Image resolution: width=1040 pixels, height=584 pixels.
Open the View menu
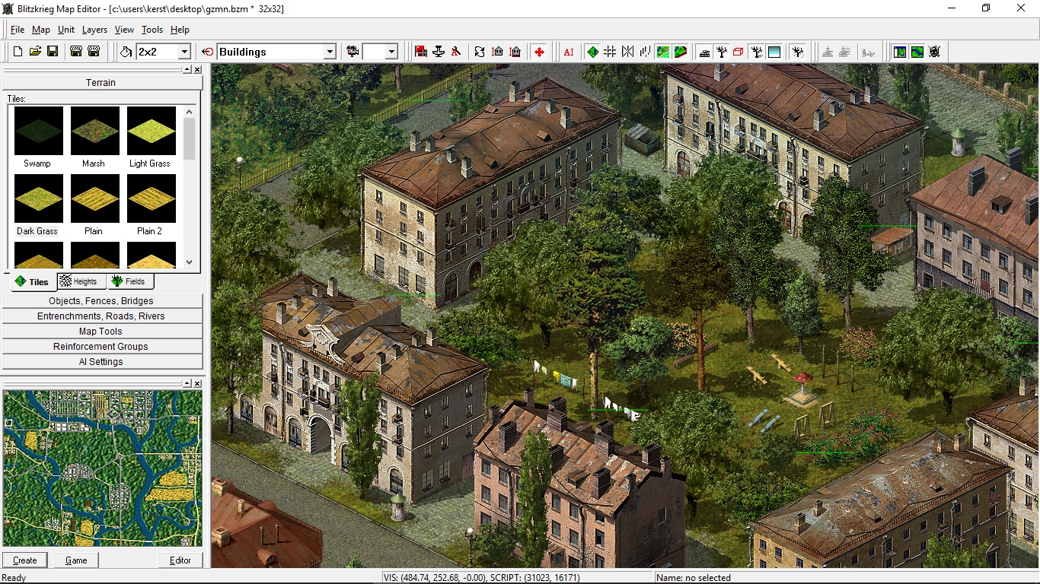point(124,30)
